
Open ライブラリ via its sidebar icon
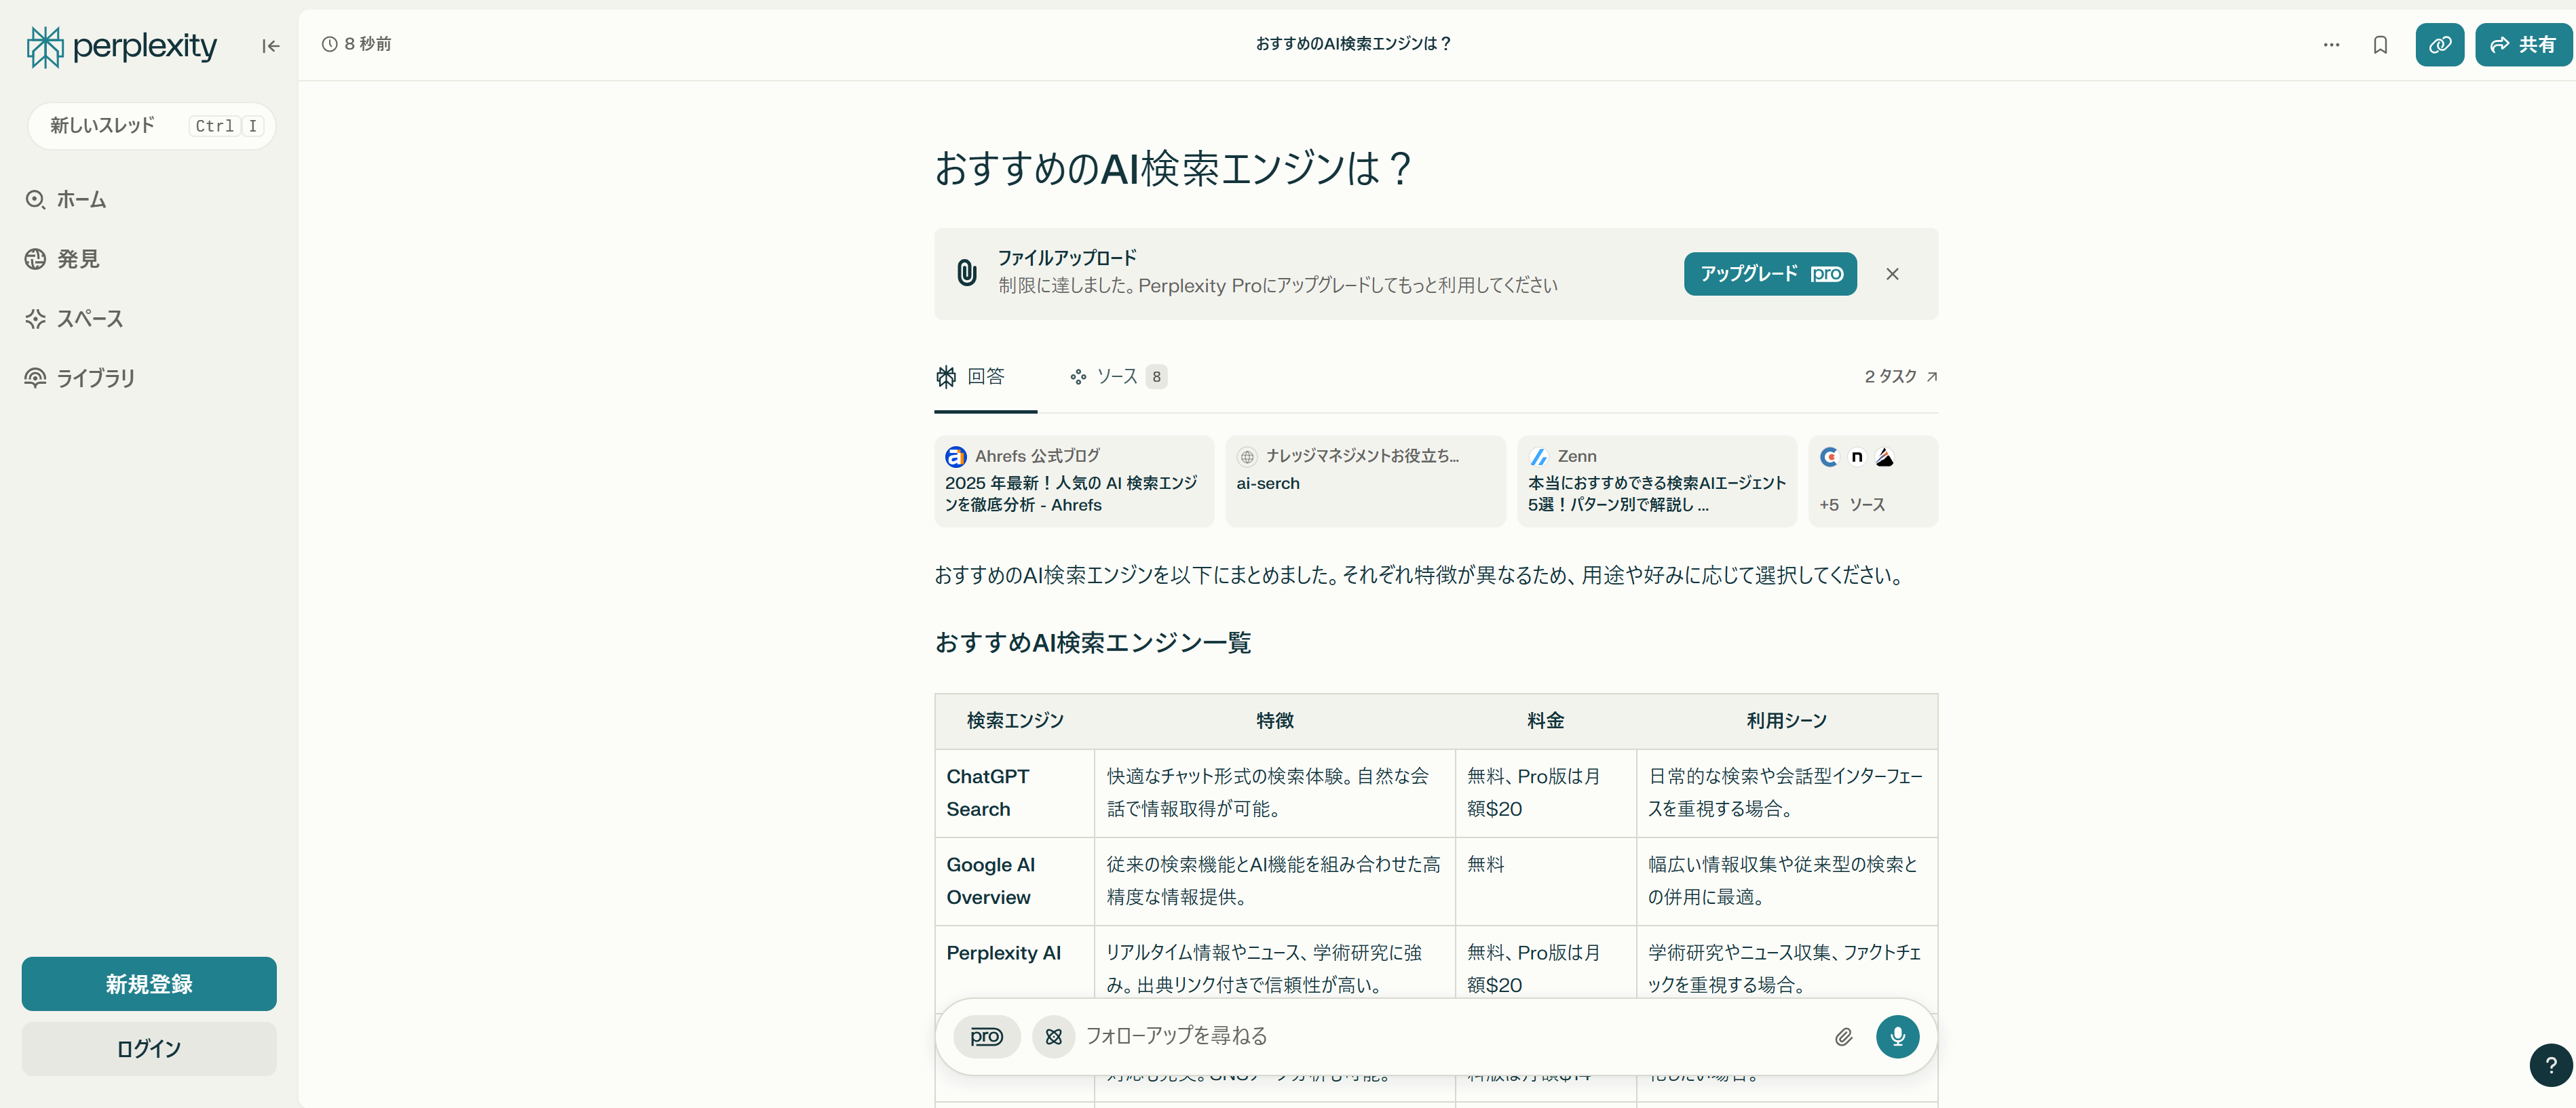click(35, 376)
